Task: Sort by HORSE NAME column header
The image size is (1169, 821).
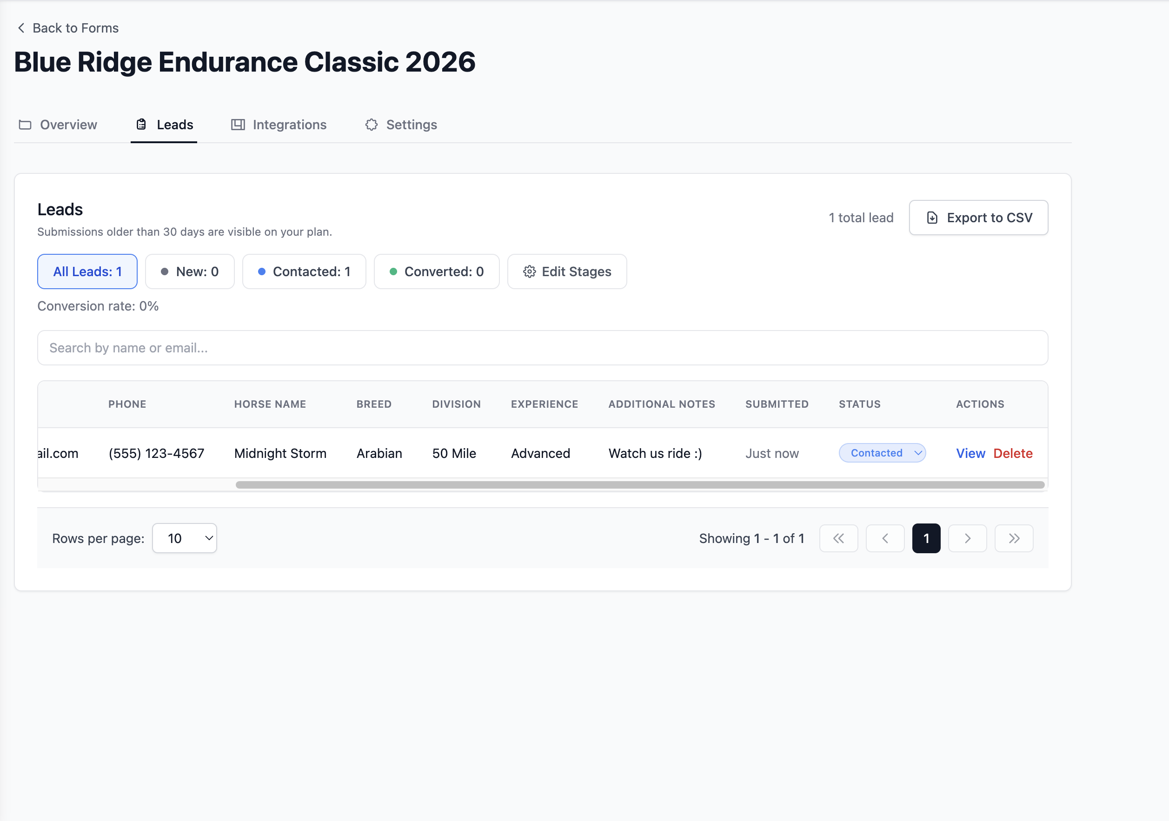Action: [270, 404]
